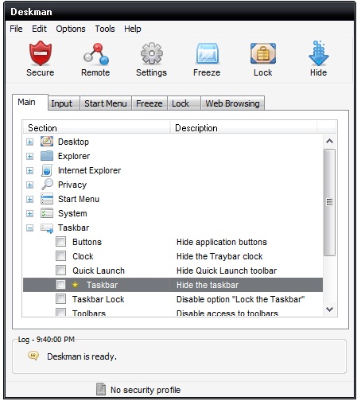The height and width of the screenshot is (401, 361).
Task: Open the Edit menu
Action: click(x=39, y=29)
